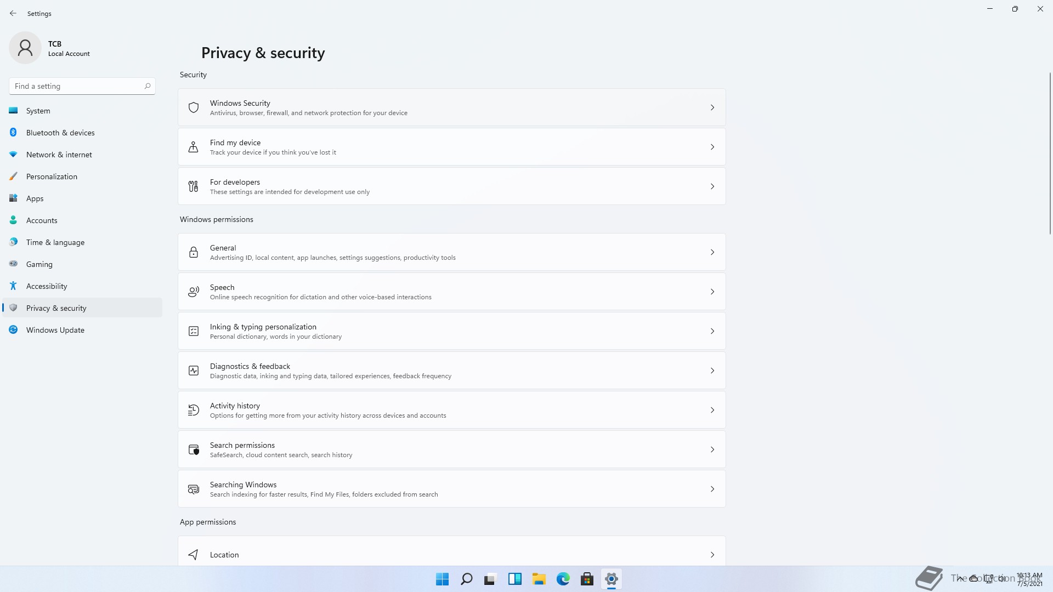Click the taskbar clock showing 7/5/2021

tap(1029, 579)
